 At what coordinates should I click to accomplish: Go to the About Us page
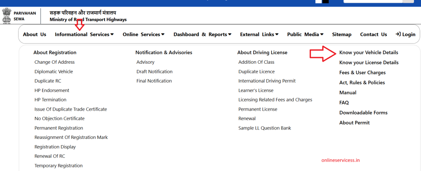tap(35, 35)
